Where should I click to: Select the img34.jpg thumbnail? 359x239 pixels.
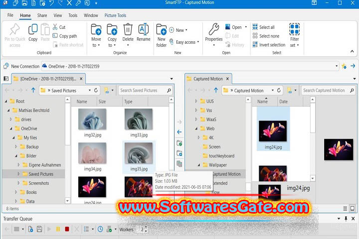[x=92, y=153]
